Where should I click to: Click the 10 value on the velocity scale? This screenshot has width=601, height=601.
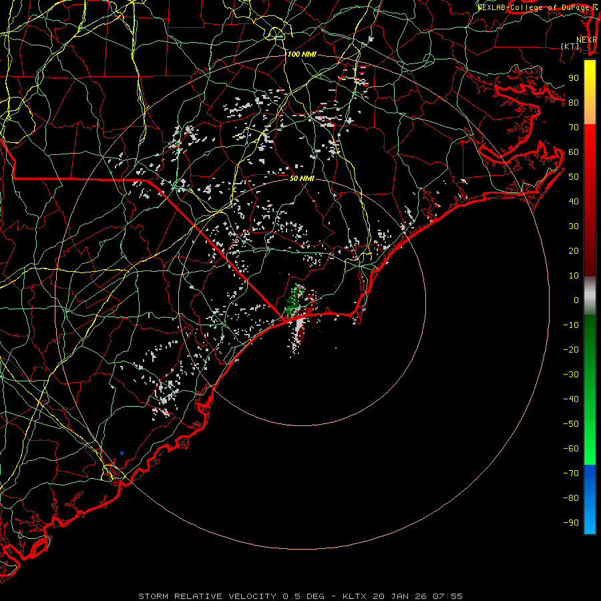[574, 276]
